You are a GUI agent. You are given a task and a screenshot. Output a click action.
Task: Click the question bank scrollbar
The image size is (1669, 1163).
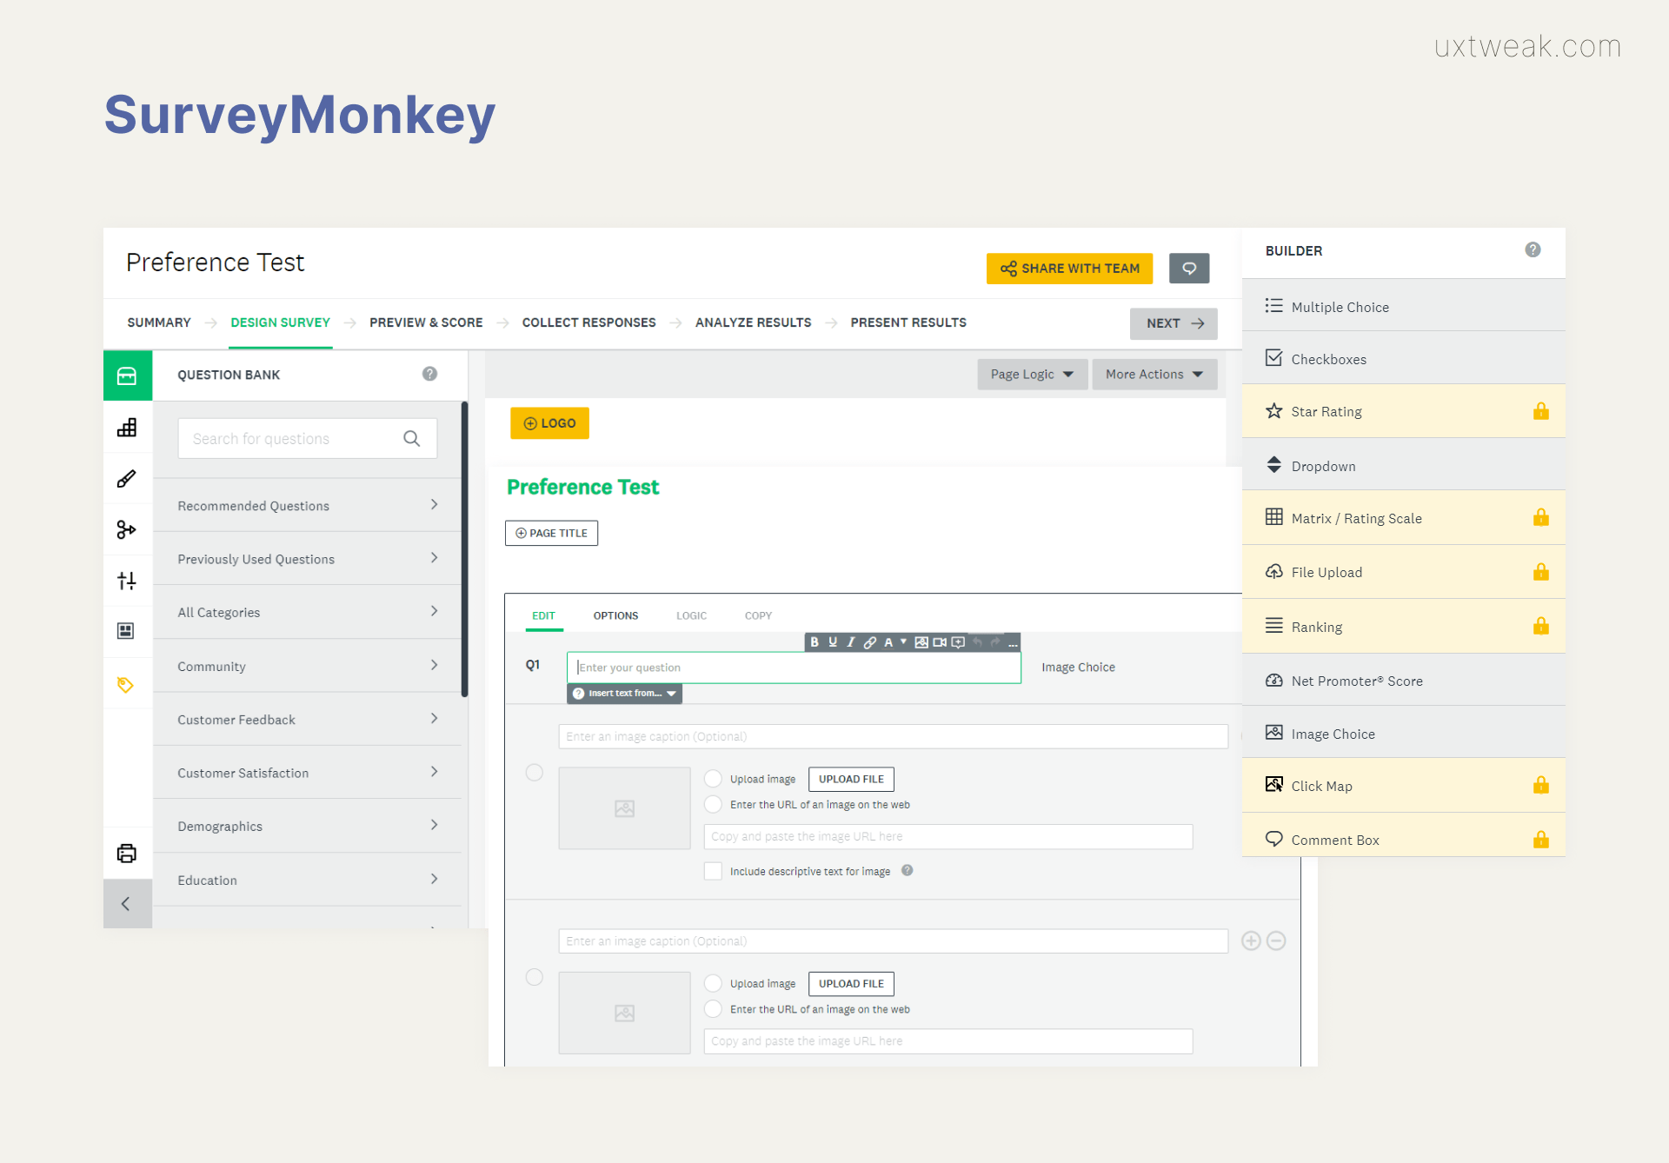point(465,549)
